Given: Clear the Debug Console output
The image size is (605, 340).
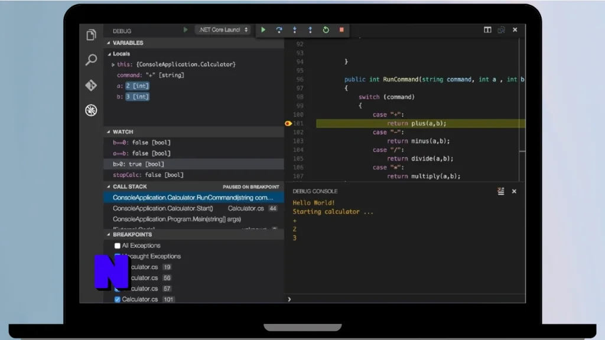Looking at the screenshot, I should 501,191.
